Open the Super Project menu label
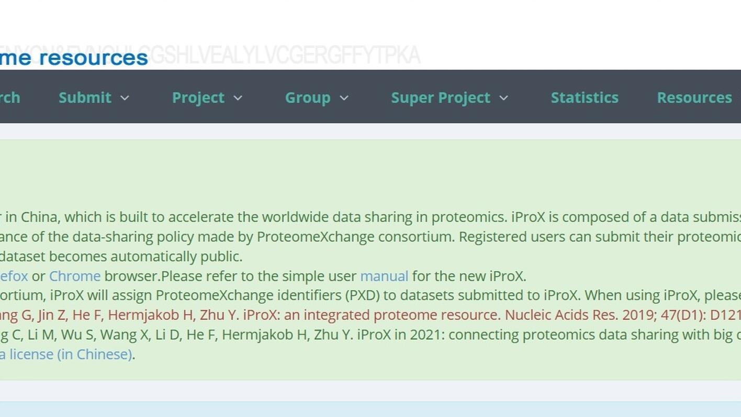Image resolution: width=741 pixels, height=417 pixels. coord(441,98)
